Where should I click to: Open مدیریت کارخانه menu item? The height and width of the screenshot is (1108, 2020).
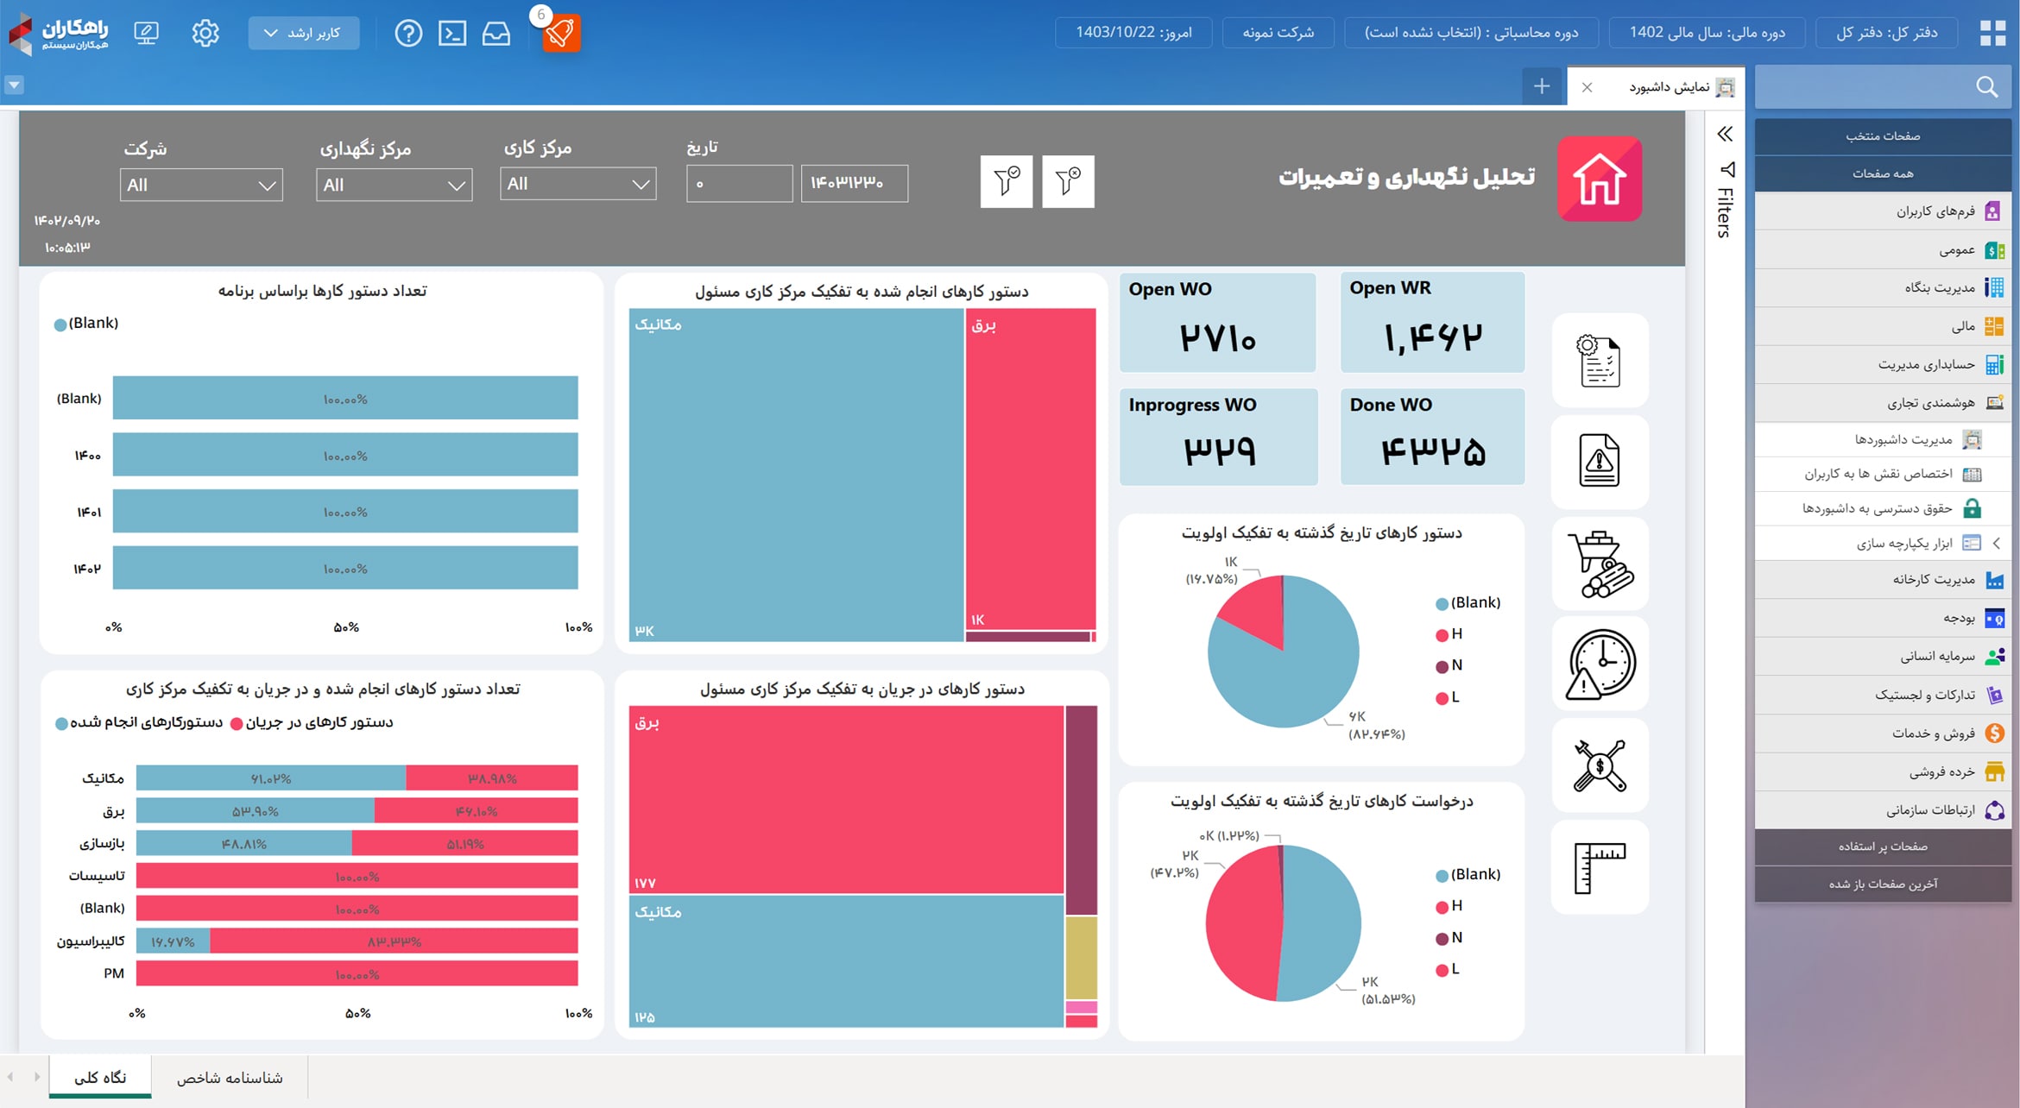[1883, 580]
